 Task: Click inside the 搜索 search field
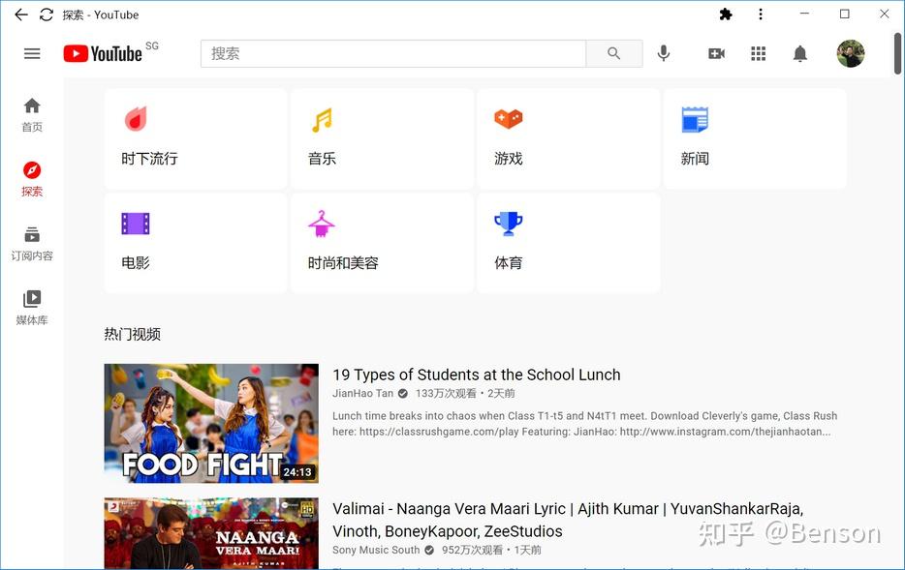tap(388, 53)
